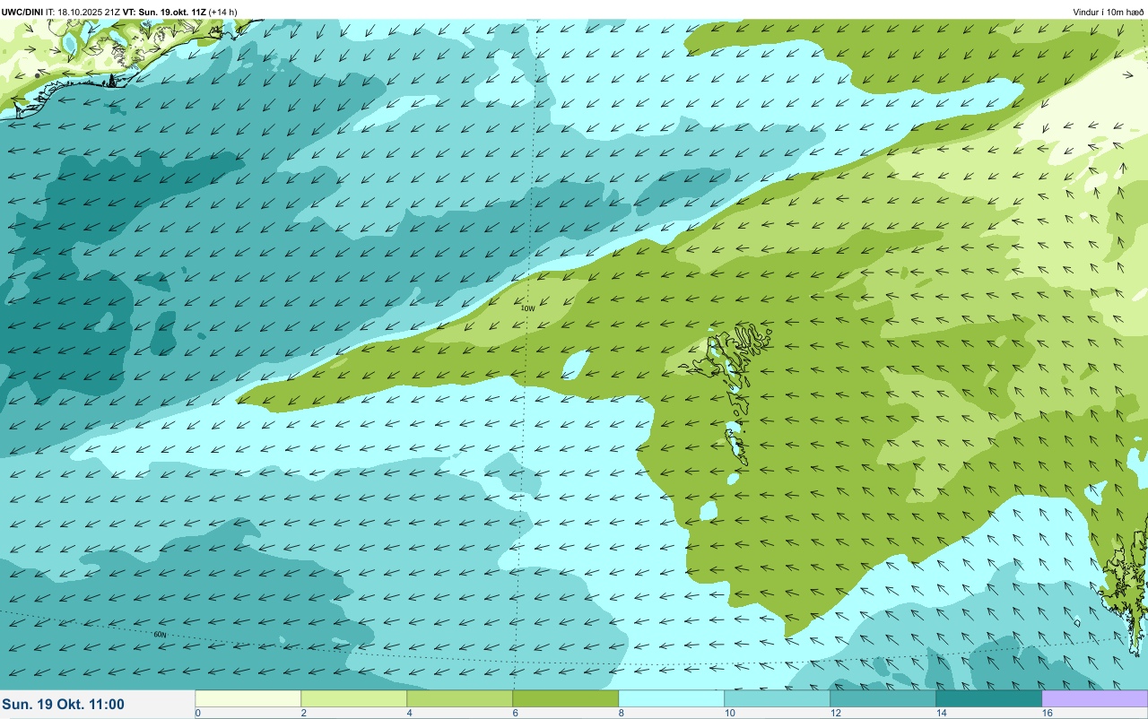The height and width of the screenshot is (719, 1148).
Task: Click the 'Vindur í 10m hæð' title text
Action: pyautogui.click(x=1109, y=12)
